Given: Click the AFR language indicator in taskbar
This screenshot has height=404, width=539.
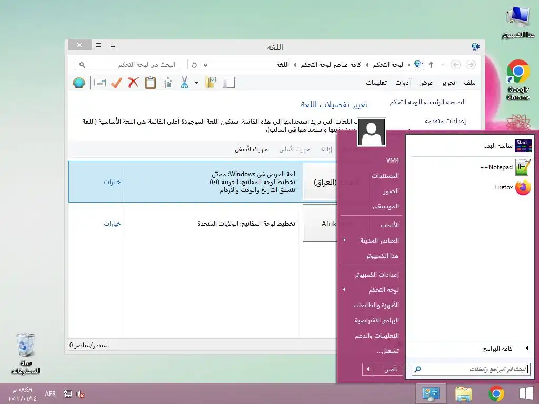Looking at the screenshot, I should click(50, 394).
